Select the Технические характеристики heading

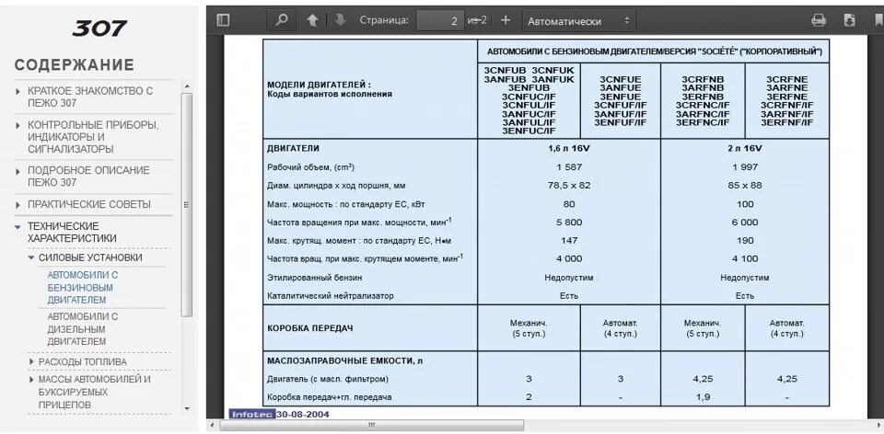72,232
